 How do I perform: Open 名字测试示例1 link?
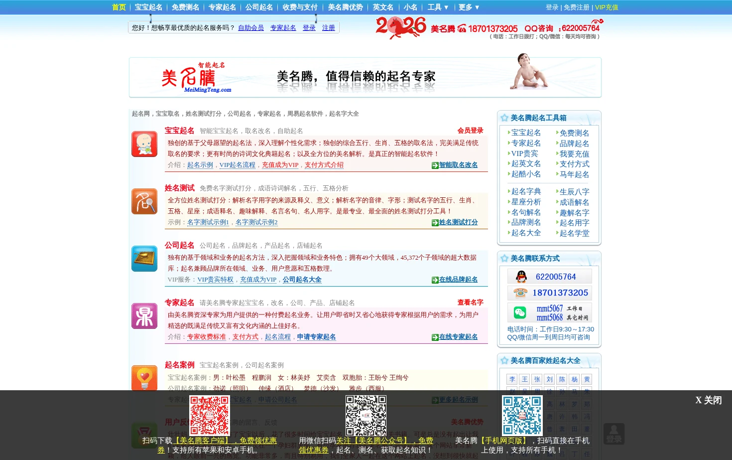(x=208, y=222)
